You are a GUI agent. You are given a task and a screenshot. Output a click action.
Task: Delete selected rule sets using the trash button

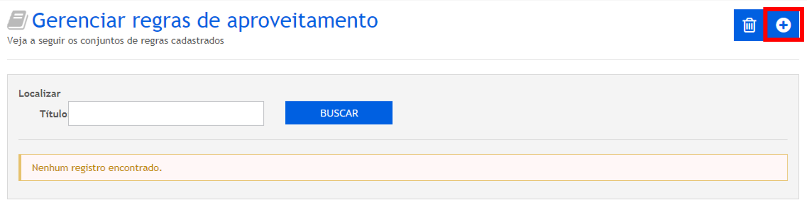(x=749, y=25)
